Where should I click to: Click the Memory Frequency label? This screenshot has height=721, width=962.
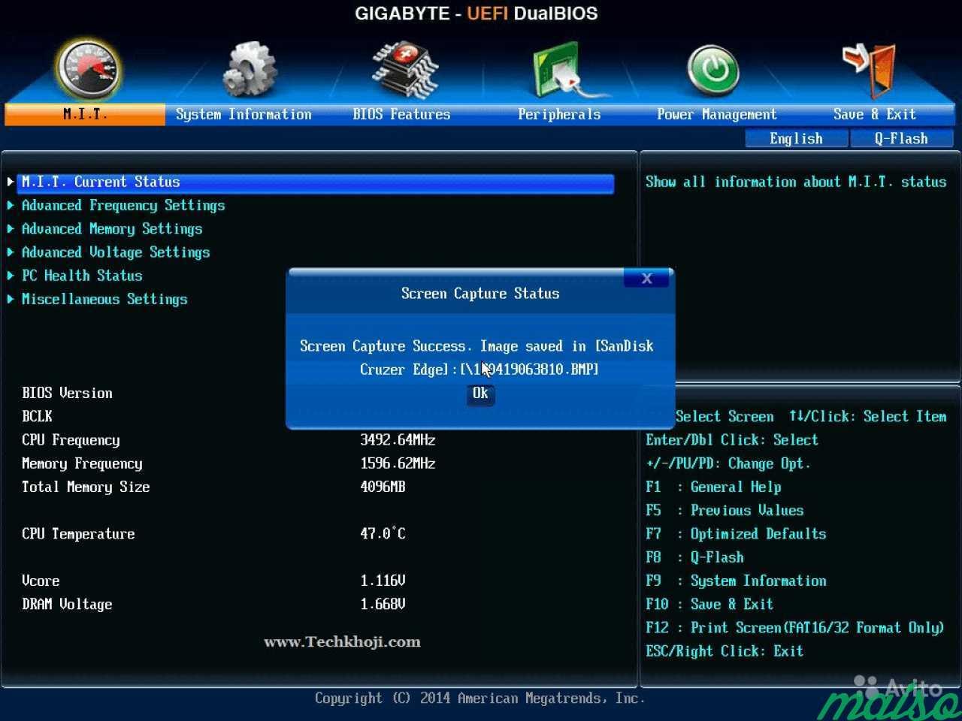[82, 463]
